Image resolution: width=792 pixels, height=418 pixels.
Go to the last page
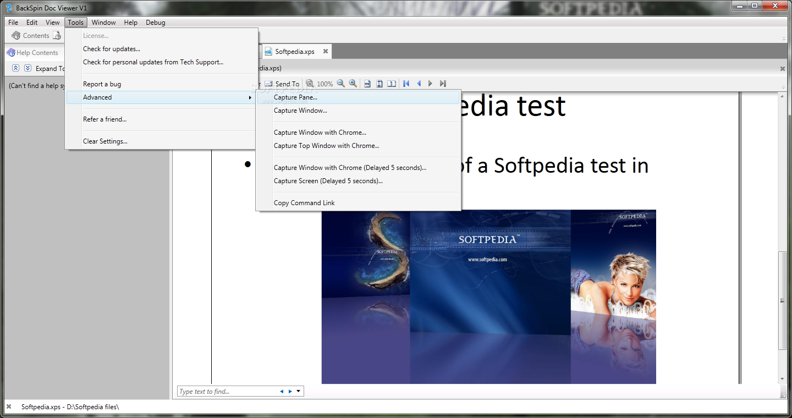(443, 84)
